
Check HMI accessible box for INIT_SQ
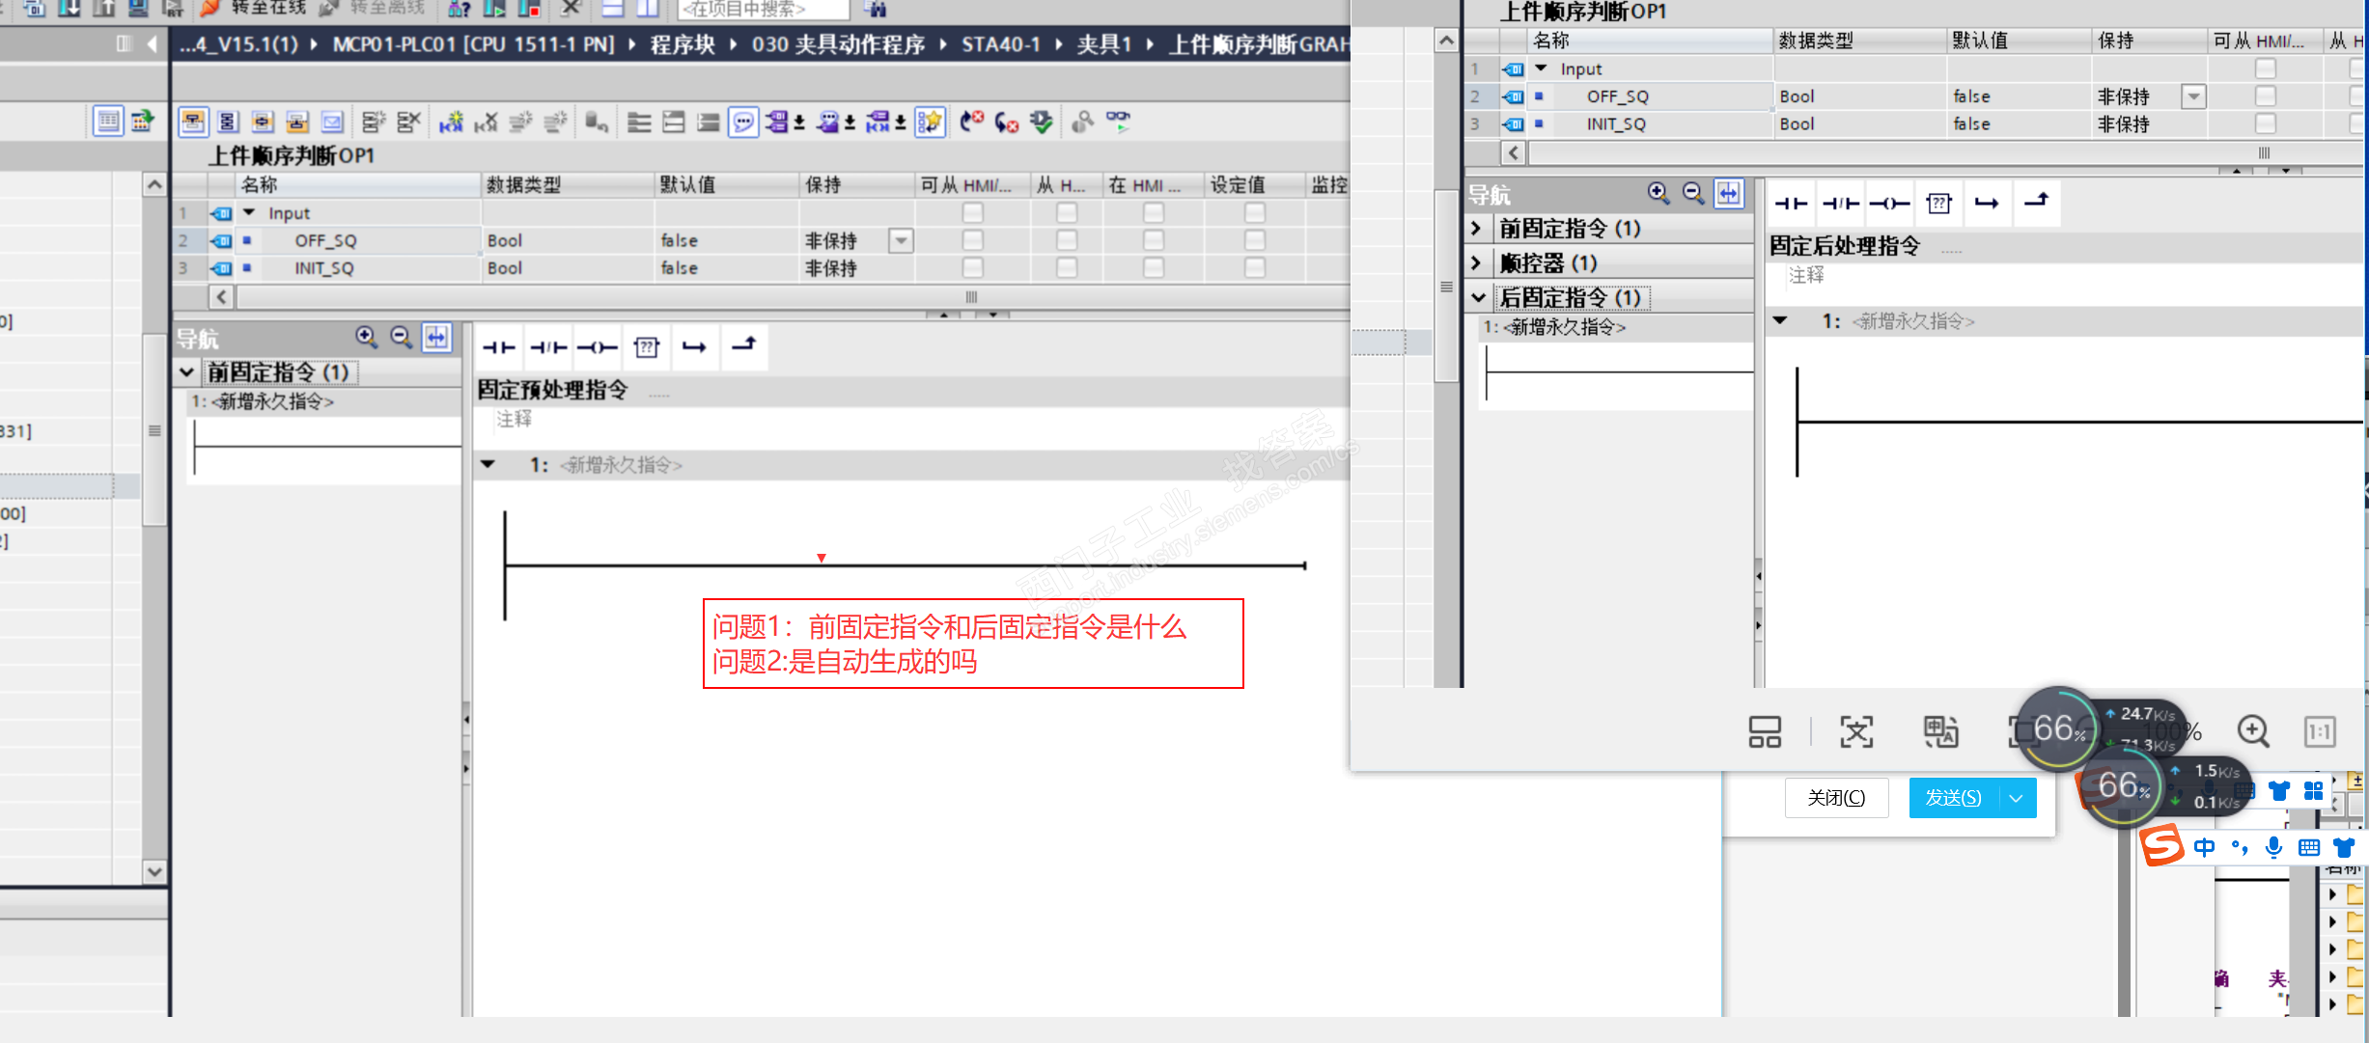[x=972, y=267]
